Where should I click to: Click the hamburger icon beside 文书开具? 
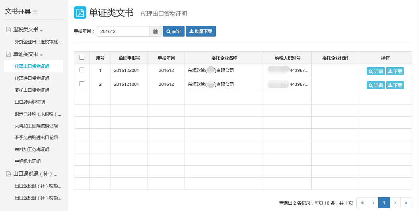[x=35, y=12]
